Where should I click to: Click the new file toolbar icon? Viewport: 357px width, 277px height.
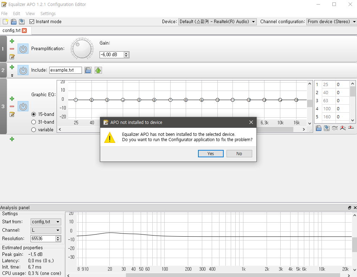(5, 21)
